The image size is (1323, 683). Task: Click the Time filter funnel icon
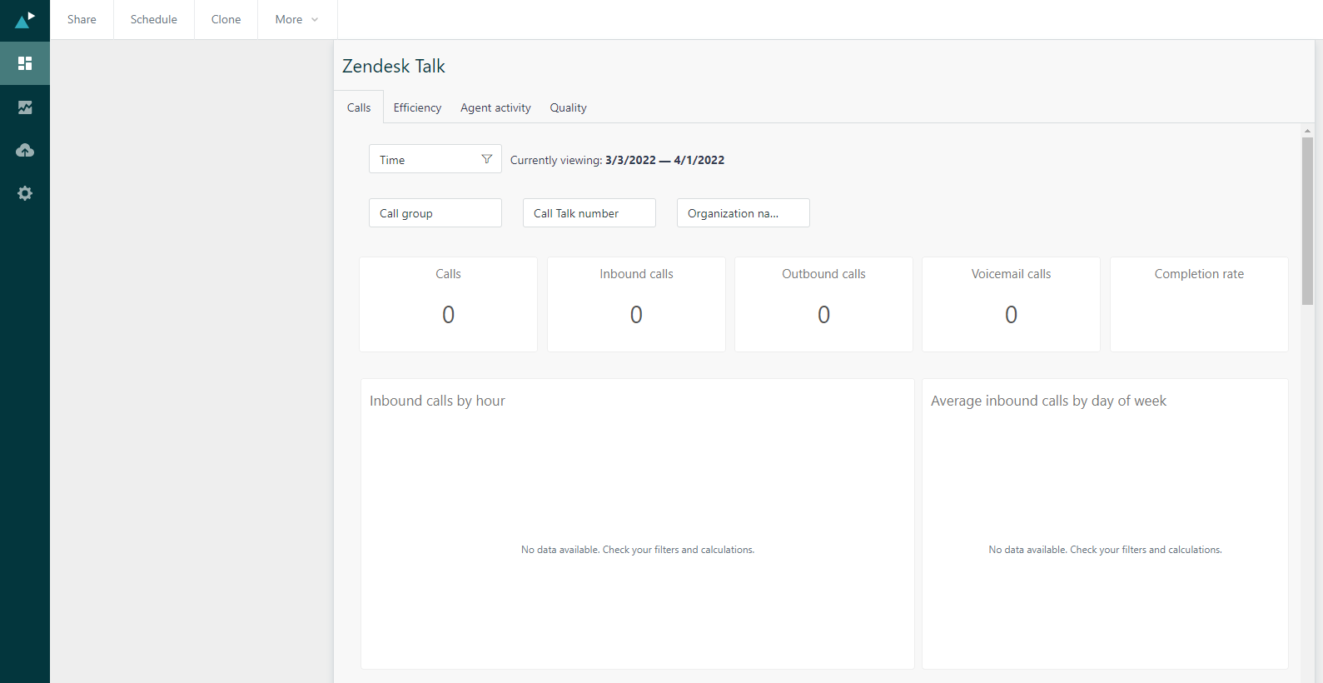click(487, 159)
